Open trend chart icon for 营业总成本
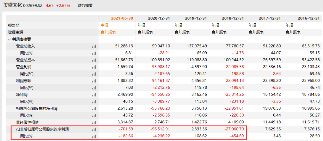 point(94,60)
